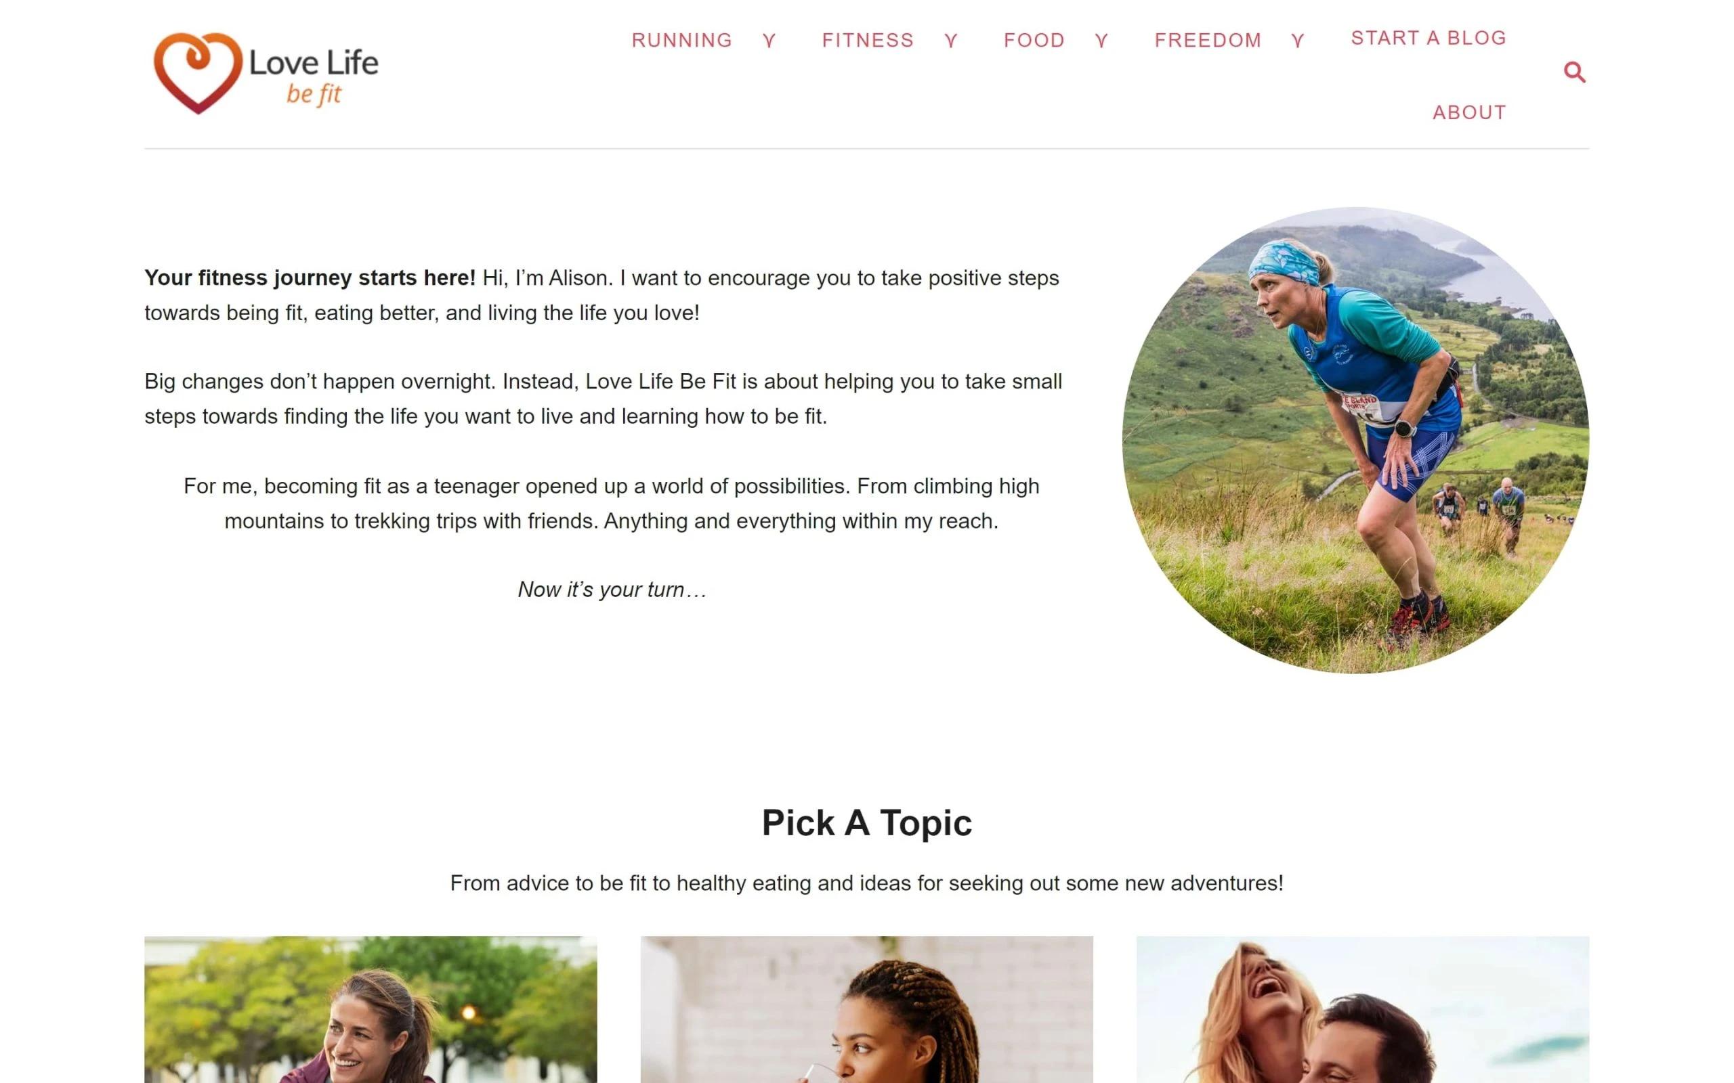Click the 'Your fitness journey starts here!' text
Image resolution: width=1734 pixels, height=1083 pixels.
[x=310, y=278]
